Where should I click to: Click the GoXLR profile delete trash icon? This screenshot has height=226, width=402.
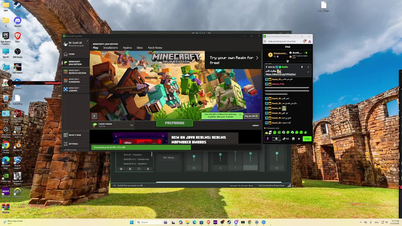(x=148, y=169)
